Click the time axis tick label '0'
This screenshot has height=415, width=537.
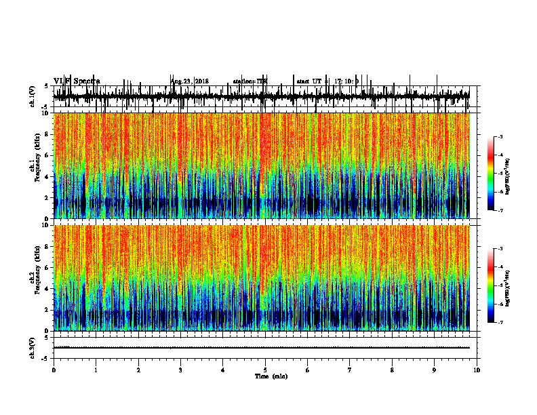click(x=54, y=370)
